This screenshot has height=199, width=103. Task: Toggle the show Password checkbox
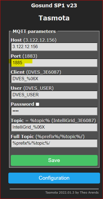click(x=37, y=104)
